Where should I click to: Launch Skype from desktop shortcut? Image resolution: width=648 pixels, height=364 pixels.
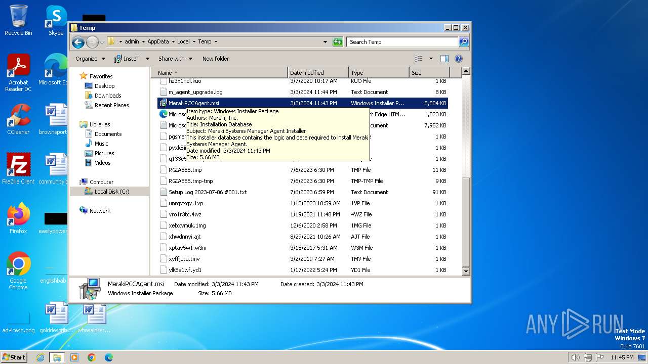coord(56,20)
